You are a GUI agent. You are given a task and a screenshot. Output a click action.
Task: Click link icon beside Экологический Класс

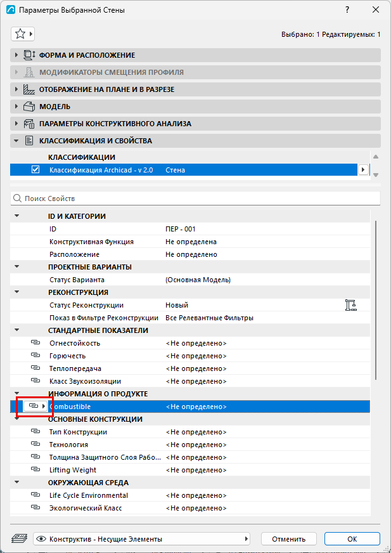point(35,508)
